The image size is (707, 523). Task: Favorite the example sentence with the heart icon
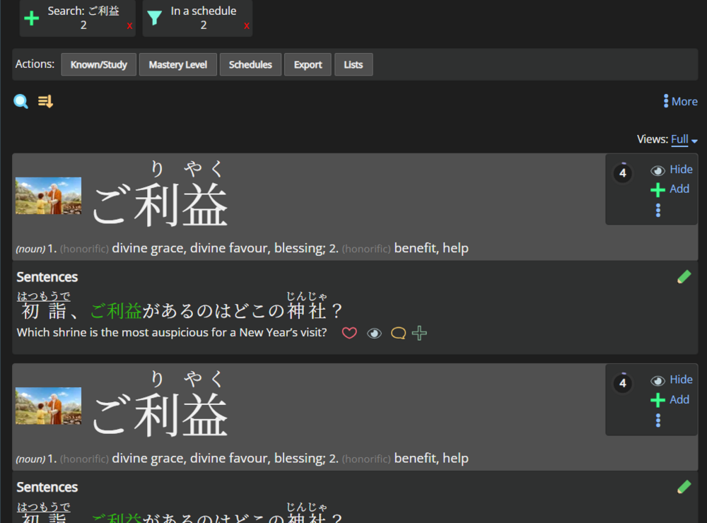(349, 332)
